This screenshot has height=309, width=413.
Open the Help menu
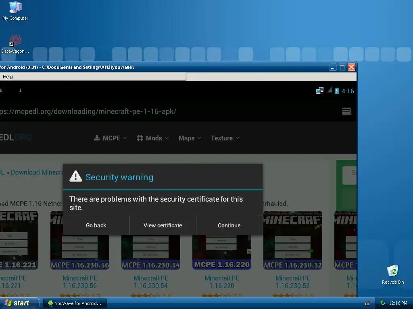pos(8,77)
